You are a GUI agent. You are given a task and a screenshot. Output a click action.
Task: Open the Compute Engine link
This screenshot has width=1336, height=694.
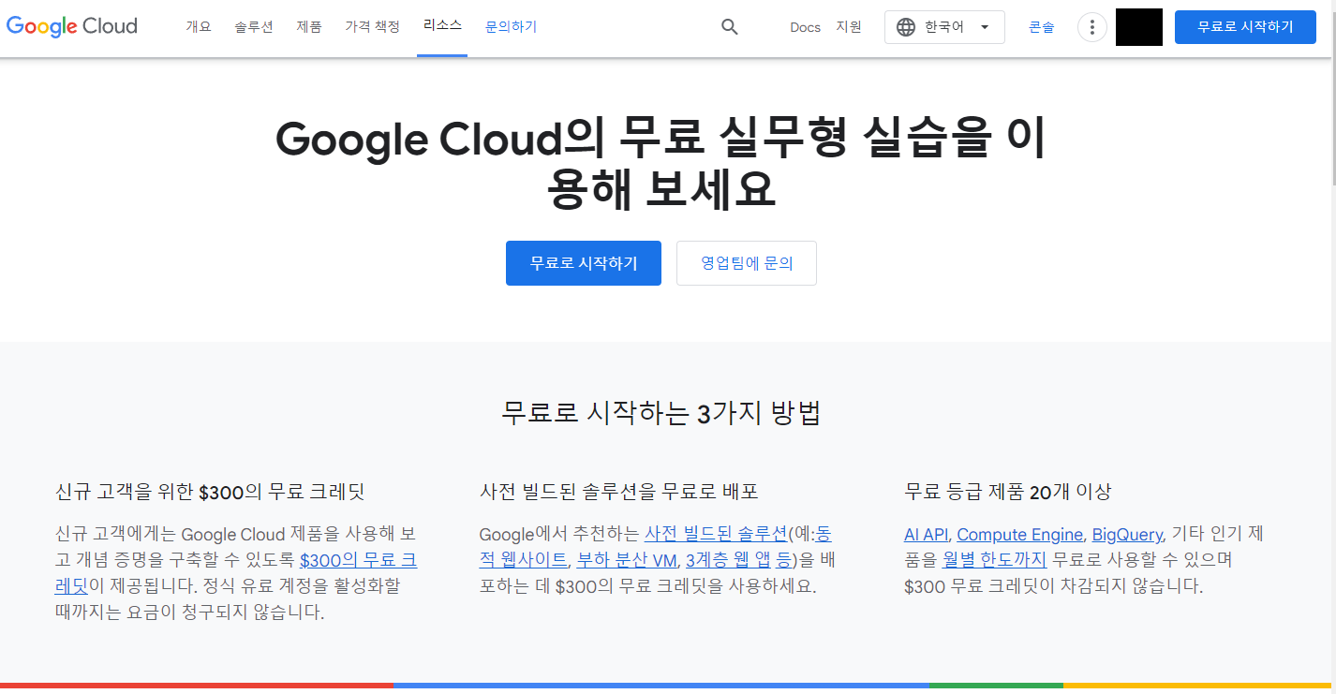point(1020,534)
